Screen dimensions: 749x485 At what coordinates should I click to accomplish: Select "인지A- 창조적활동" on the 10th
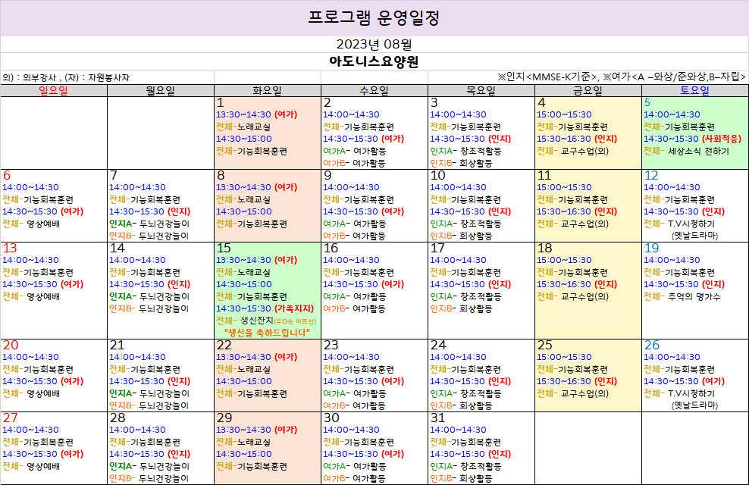(465, 224)
